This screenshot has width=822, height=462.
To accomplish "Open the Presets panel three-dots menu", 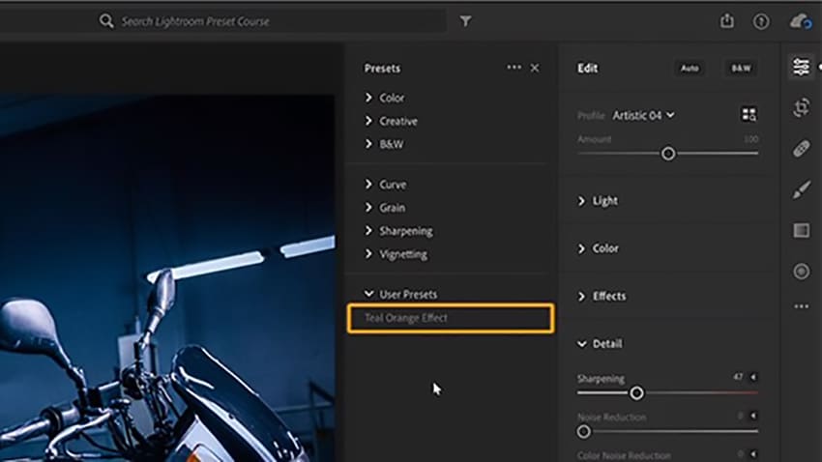I will [514, 68].
